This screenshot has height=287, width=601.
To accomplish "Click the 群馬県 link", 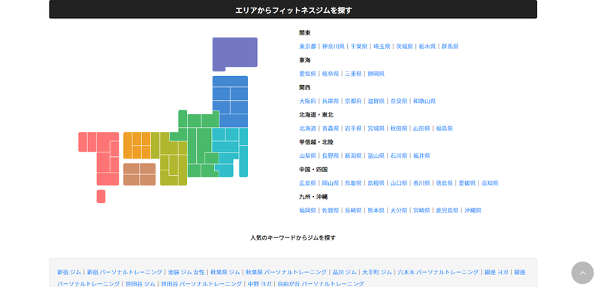I will point(450,47).
